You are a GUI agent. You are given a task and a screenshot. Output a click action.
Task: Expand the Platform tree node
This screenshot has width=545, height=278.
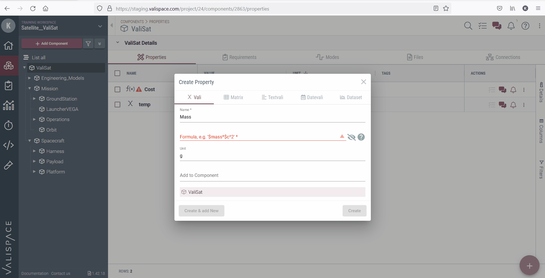34,171
